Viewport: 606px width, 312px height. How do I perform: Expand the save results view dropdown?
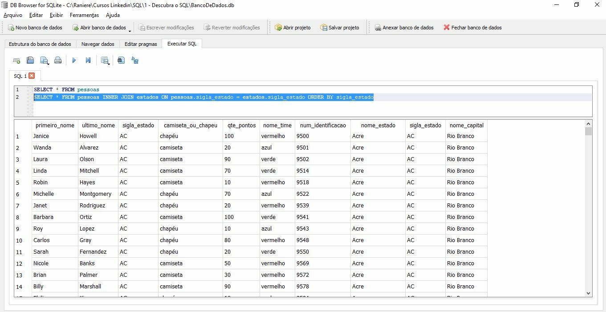coord(109,64)
